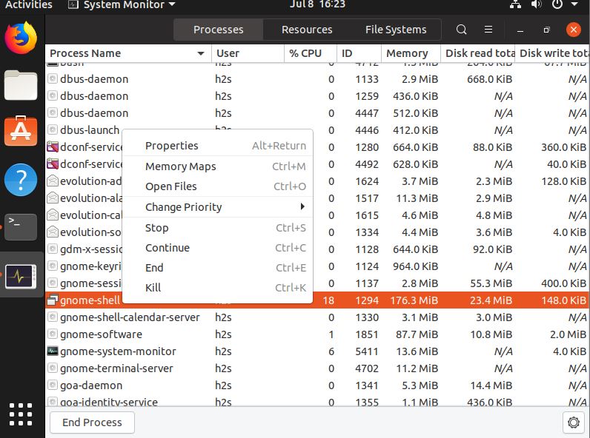
Task: Sort by the ID column header
Action: point(359,53)
